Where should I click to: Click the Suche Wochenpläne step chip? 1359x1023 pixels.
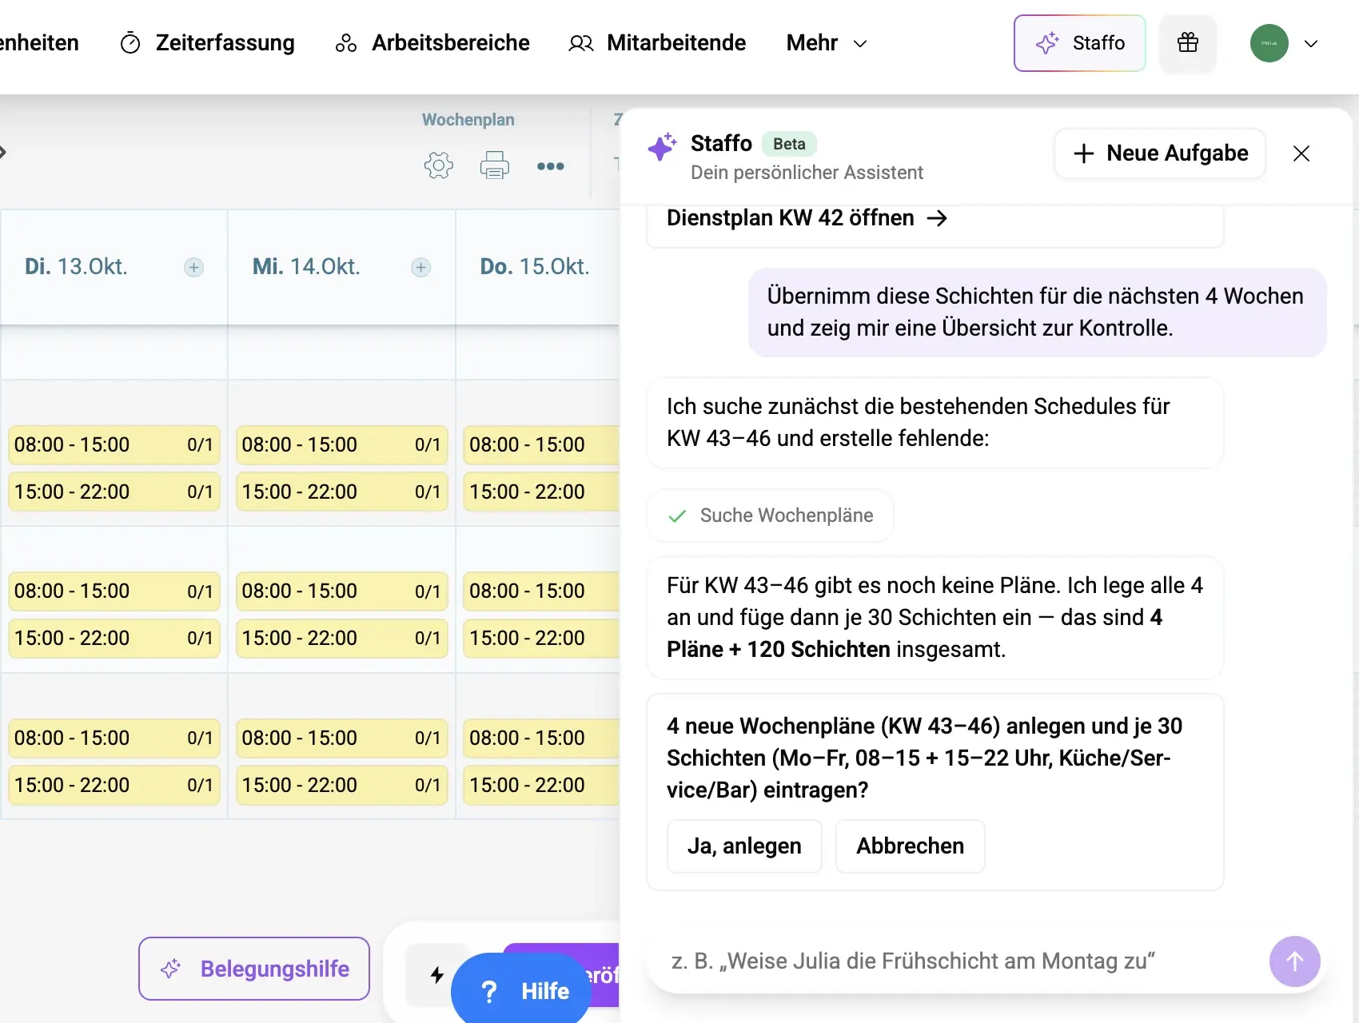coord(770,516)
